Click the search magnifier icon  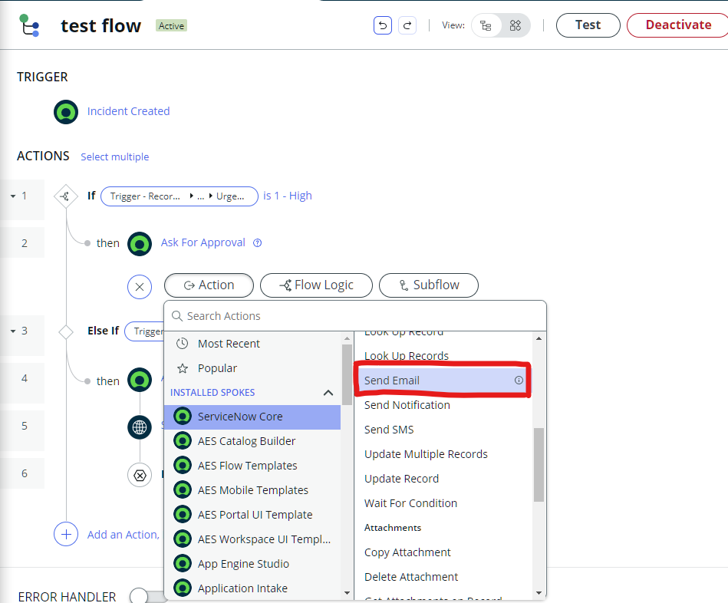click(x=177, y=316)
